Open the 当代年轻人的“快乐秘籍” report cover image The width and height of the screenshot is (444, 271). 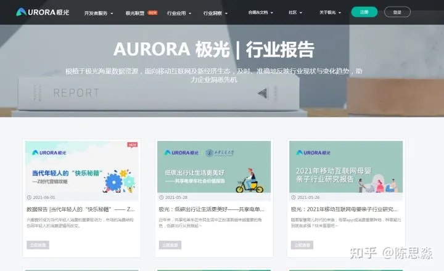click(81, 168)
